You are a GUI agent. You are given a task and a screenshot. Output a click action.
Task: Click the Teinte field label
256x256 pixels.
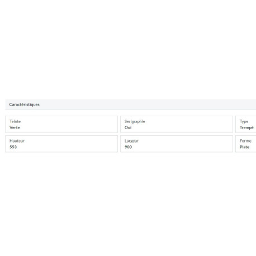tap(15, 121)
